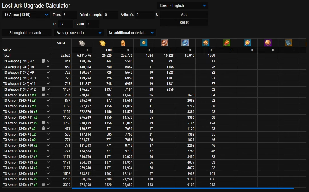Click the blue guardian stone column icon
Viewport: 309px width, 192px height.
(x=185, y=43)
